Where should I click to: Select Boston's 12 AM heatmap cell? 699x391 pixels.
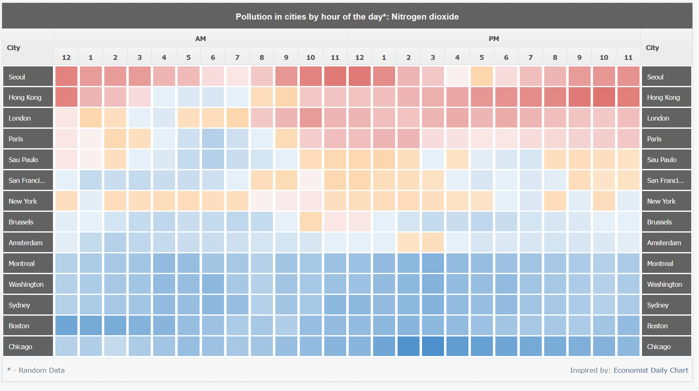point(66,325)
